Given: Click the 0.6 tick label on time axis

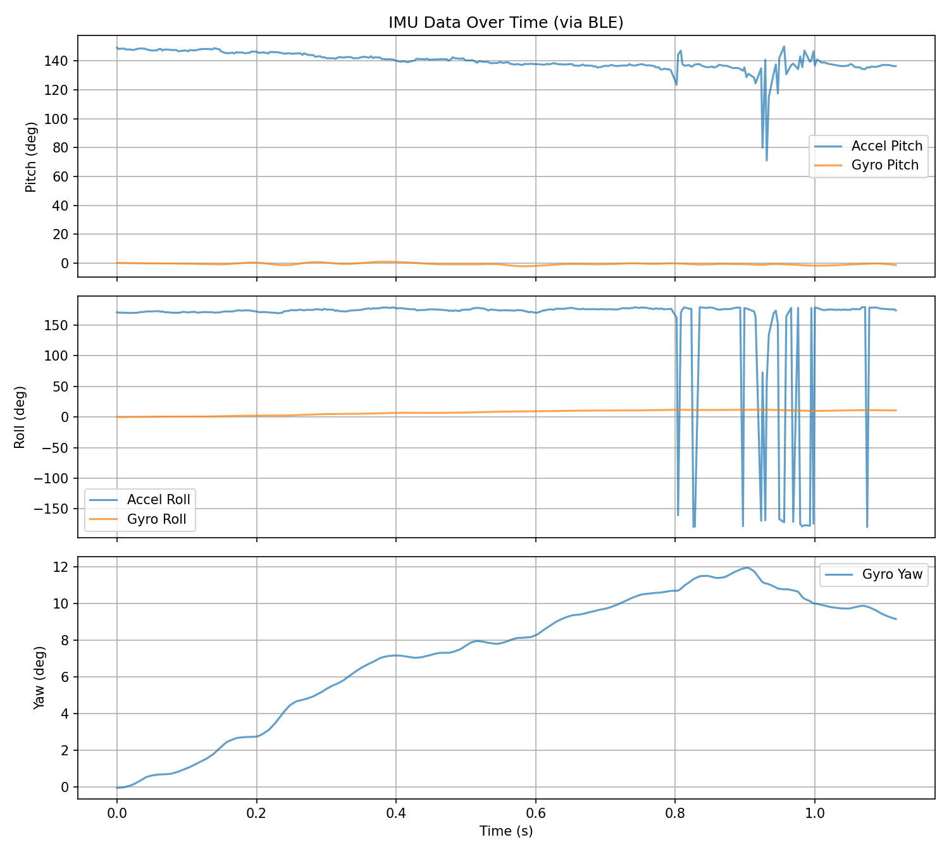Looking at the screenshot, I should coord(535,812).
